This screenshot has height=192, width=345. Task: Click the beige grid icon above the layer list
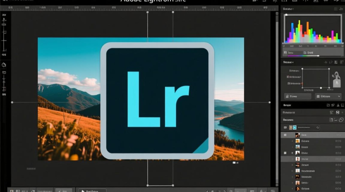coord(291,127)
